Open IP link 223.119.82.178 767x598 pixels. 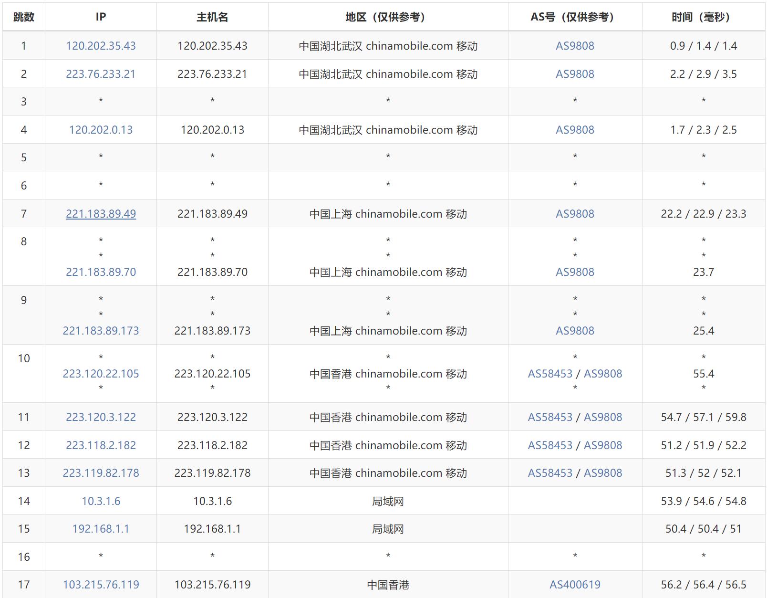(x=101, y=473)
